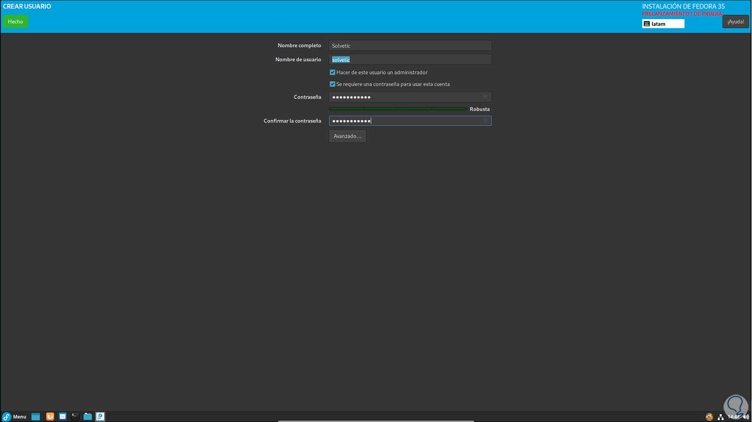752x422 pixels.
Task: Reveal the confirm password with eye icon
Action: [485, 121]
